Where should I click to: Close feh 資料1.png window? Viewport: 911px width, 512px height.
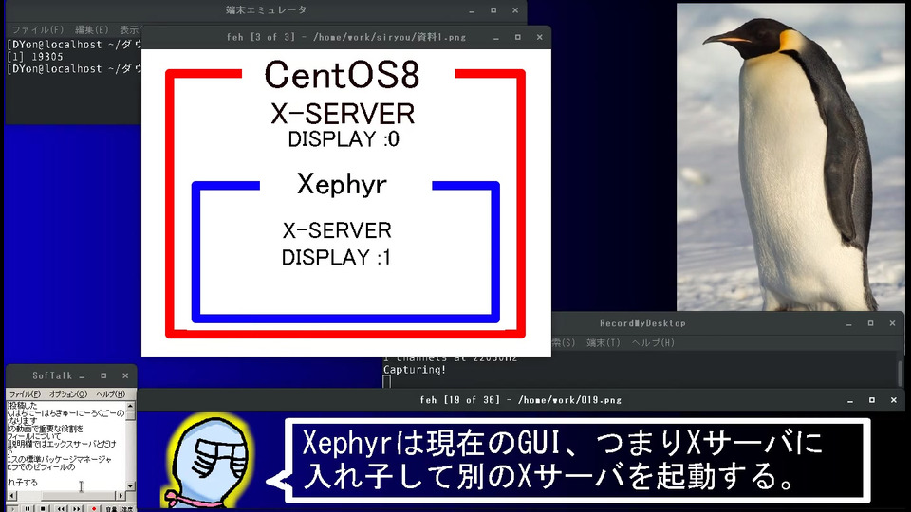point(539,37)
